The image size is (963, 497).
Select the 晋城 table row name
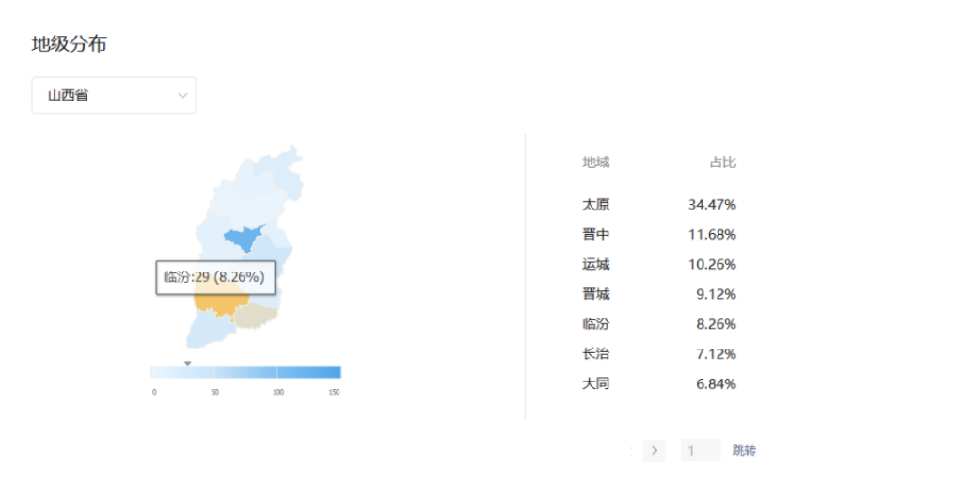pyautogui.click(x=595, y=294)
